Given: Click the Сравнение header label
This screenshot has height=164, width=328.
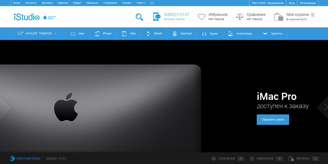Looking at the screenshot, I should (256, 15).
